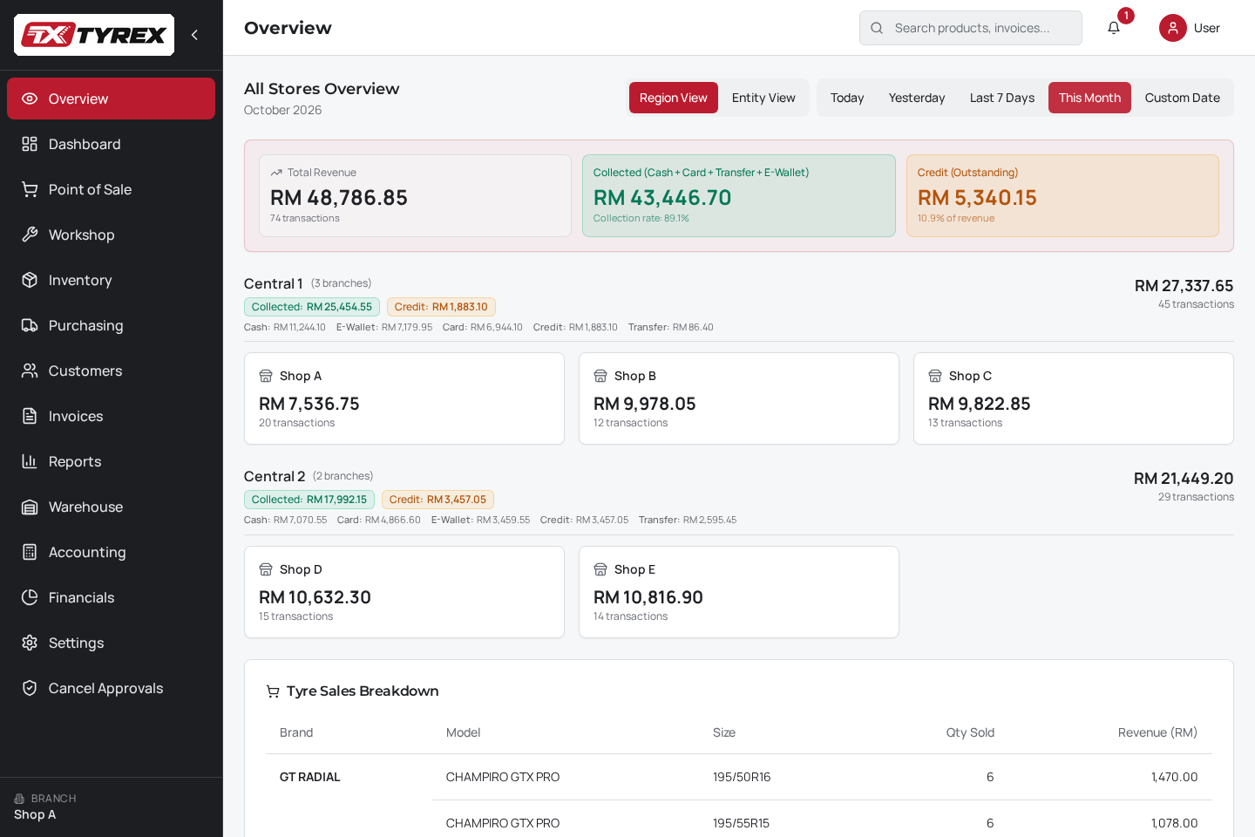Go to Point of Sale menu item
The width and height of the screenshot is (1255, 837).
[112, 189]
